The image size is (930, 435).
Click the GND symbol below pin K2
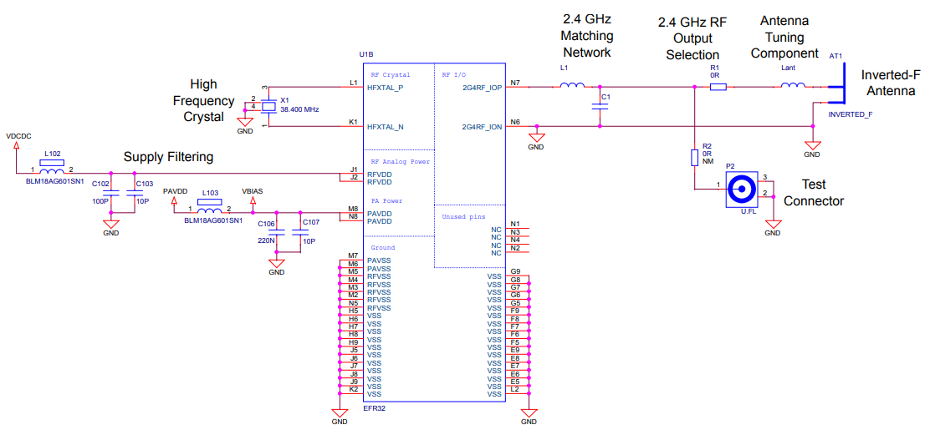(340, 412)
